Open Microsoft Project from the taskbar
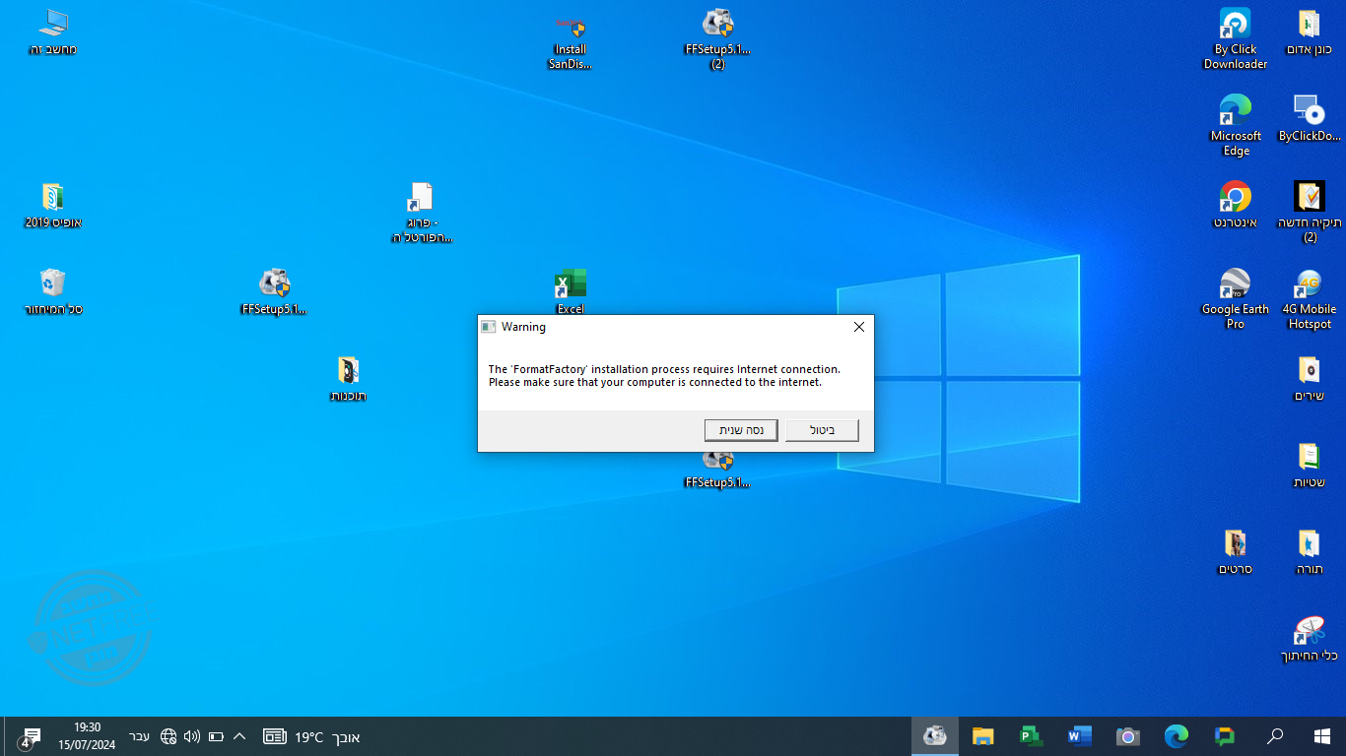The image size is (1346, 756). click(x=1032, y=736)
